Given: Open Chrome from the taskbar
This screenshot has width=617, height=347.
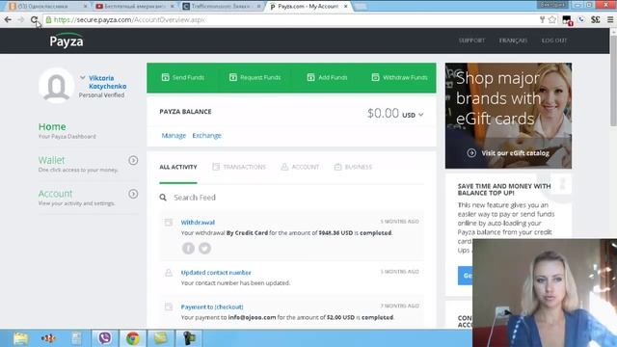Looking at the screenshot, I should click(x=133, y=338).
